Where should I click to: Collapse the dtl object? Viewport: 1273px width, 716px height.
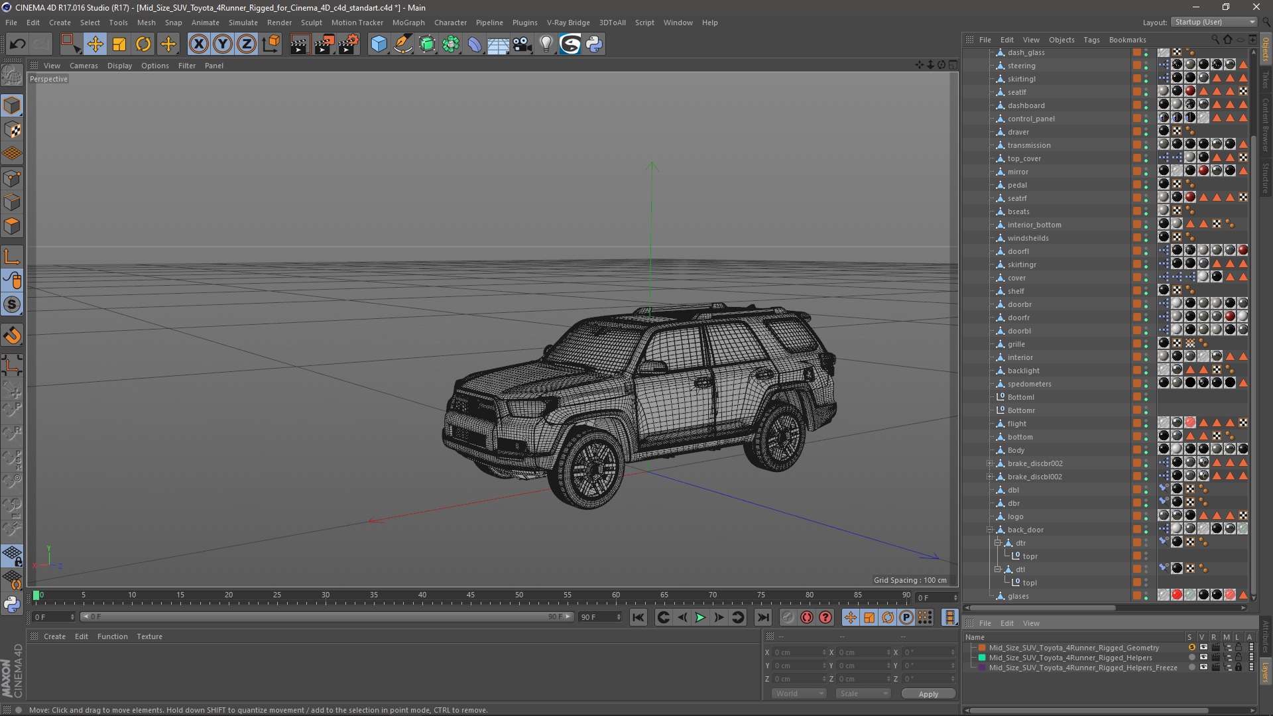pyautogui.click(x=998, y=569)
